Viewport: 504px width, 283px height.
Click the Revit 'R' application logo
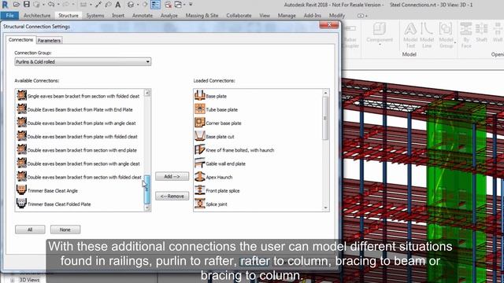pos(5,5)
